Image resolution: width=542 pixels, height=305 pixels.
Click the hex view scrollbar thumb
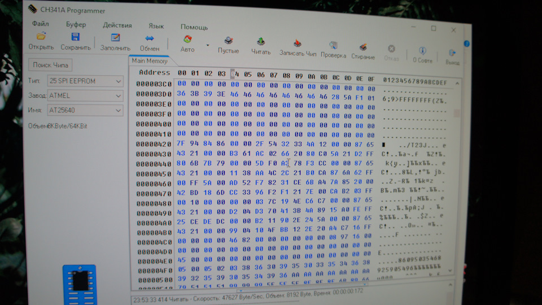click(457, 114)
